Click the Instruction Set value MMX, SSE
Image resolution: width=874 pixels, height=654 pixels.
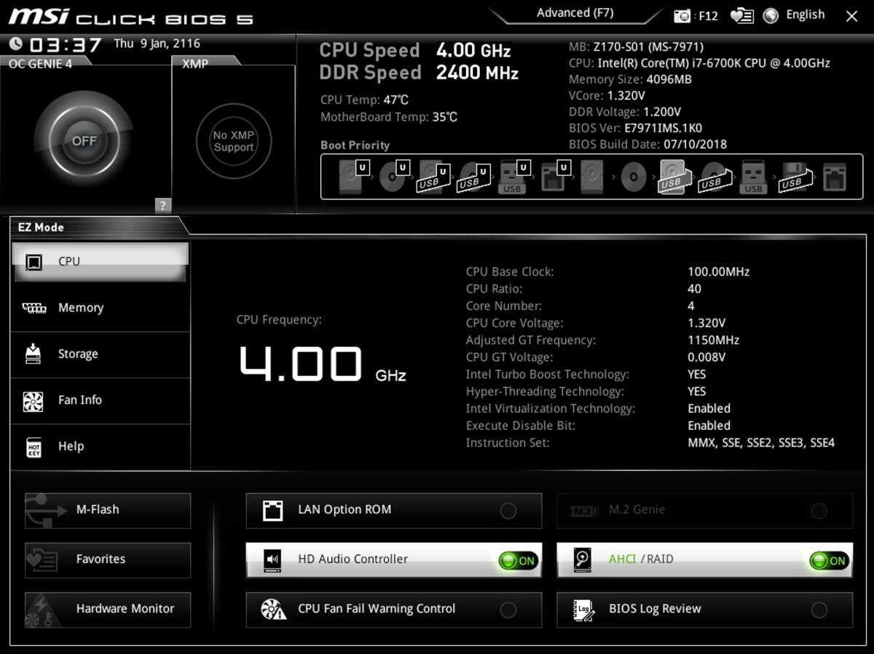761,443
